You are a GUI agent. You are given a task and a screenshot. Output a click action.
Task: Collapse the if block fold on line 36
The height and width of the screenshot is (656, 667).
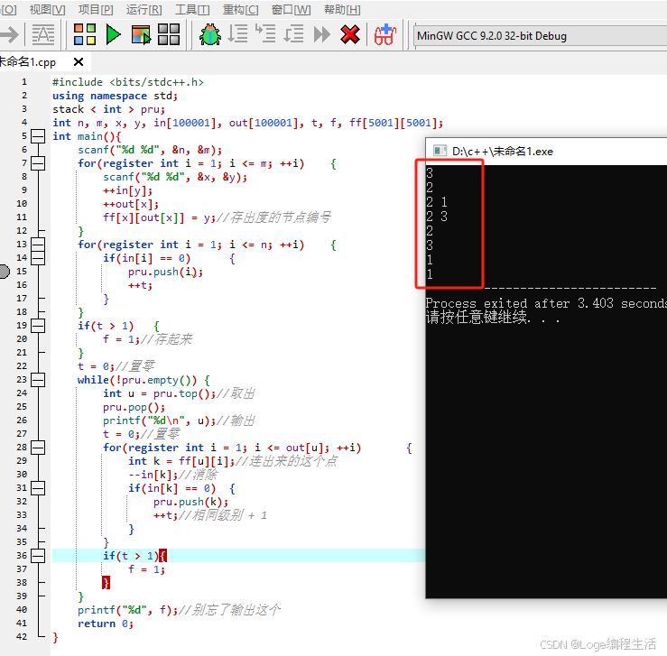click(38, 556)
